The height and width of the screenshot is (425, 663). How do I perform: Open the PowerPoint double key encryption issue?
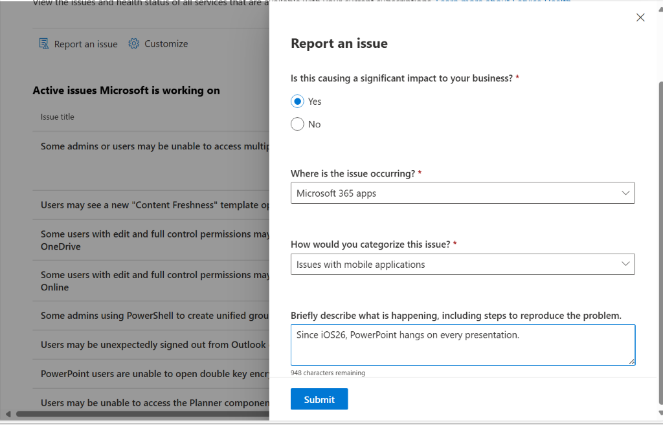[155, 374]
